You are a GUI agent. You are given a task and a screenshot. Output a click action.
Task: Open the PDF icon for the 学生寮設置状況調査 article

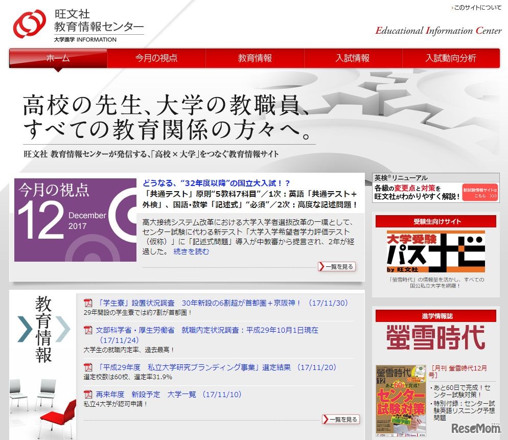(87, 303)
